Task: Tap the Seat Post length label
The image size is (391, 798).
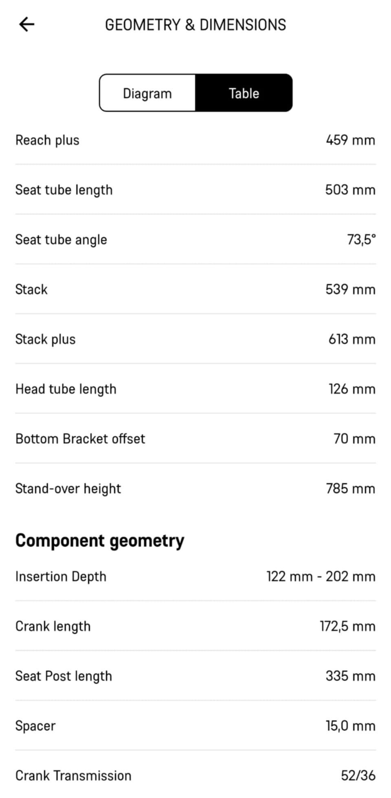Action: coord(64,676)
